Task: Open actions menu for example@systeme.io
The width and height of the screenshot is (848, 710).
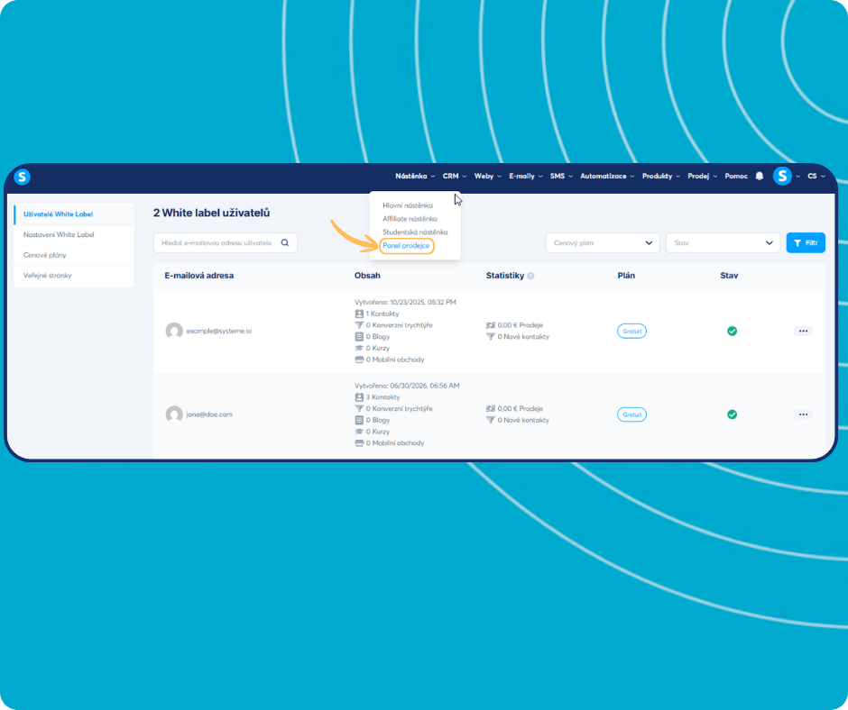Action: click(x=803, y=332)
